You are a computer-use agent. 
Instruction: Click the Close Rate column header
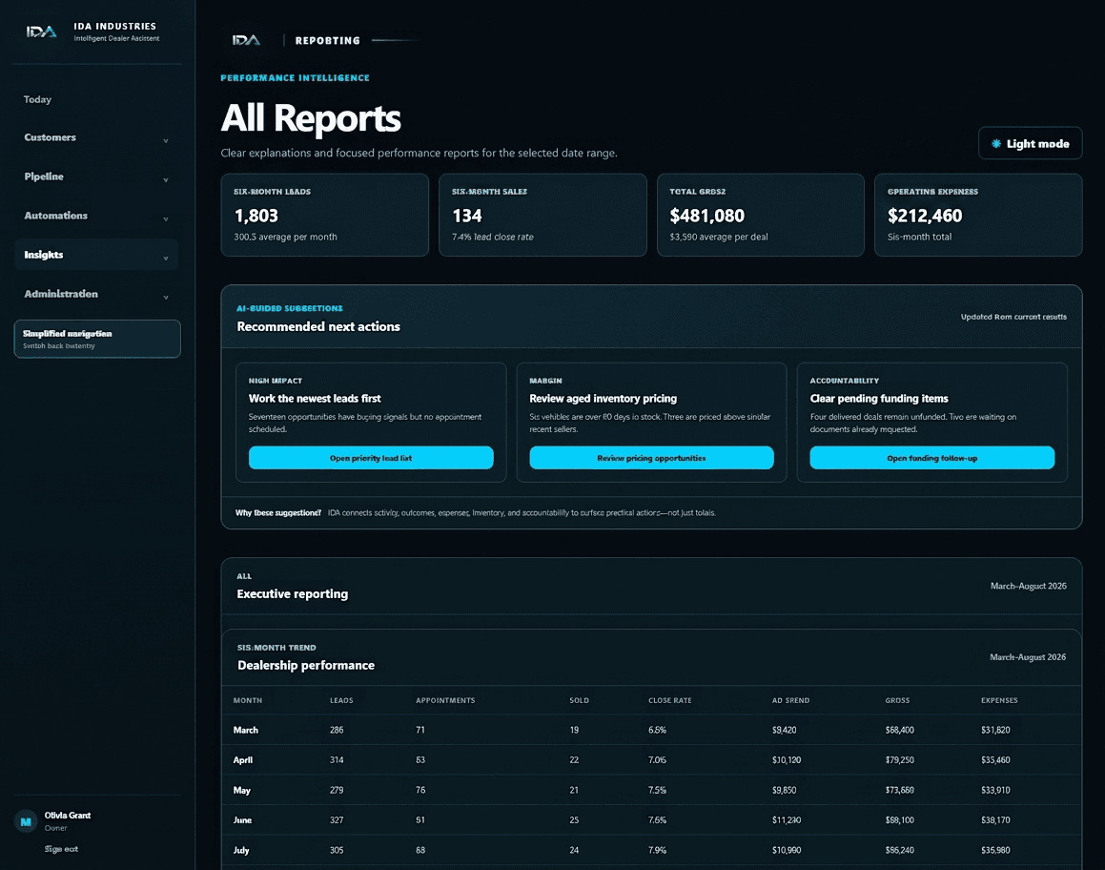[669, 700]
